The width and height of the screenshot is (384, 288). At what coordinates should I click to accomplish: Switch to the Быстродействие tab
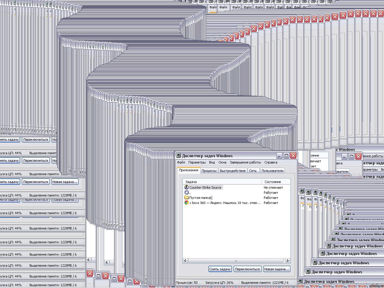tap(232, 171)
